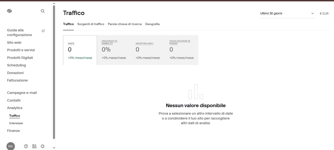Open Donazioni in the sidebar

15,73
